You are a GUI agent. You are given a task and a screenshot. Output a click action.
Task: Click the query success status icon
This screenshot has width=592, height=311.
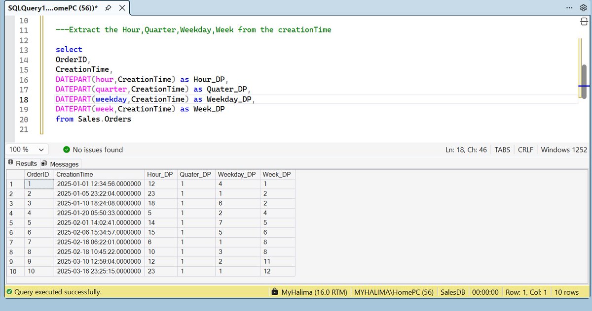pos(9,292)
